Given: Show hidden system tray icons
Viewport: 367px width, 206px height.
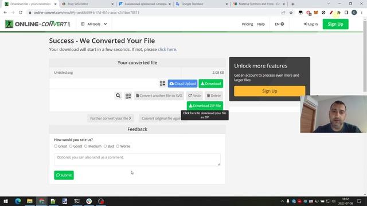Looking at the screenshot, I should pyautogui.click(x=282, y=201).
